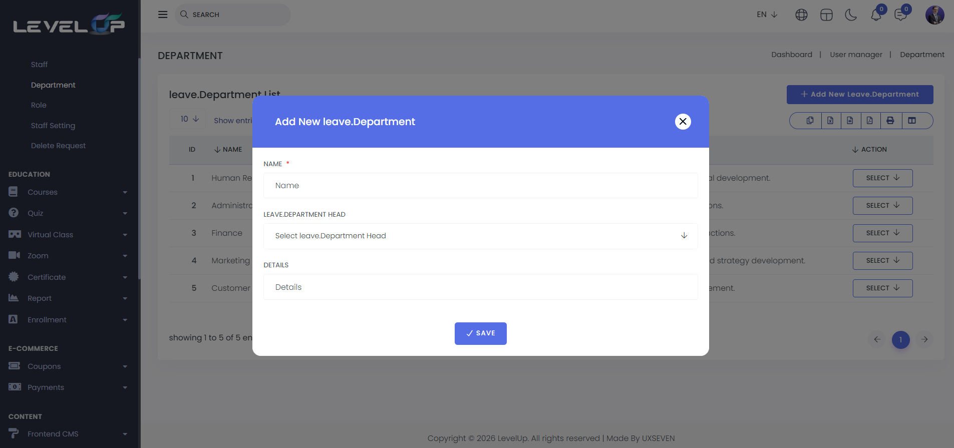The image size is (954, 448).
Task: Click the copy table icon
Action: click(x=810, y=121)
